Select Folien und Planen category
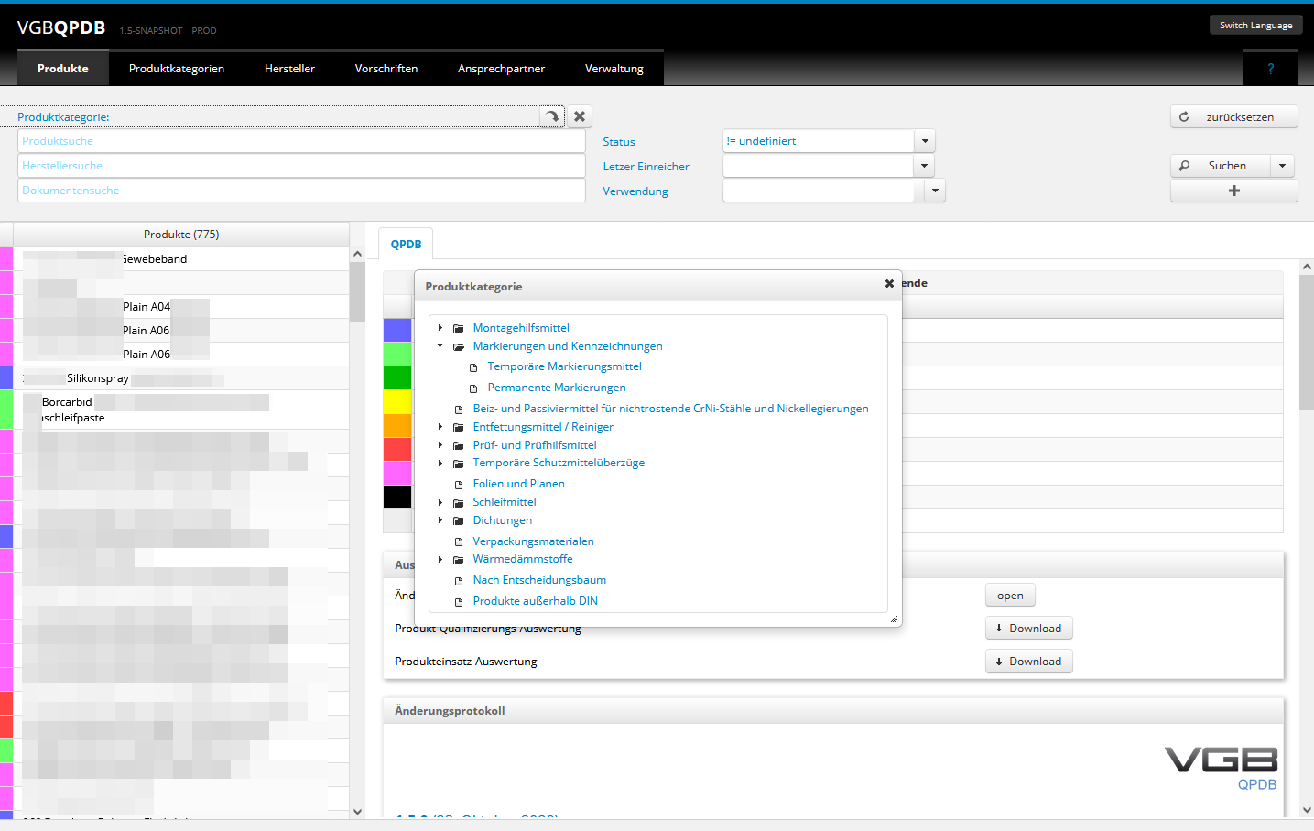The height and width of the screenshot is (831, 1314). 518,484
